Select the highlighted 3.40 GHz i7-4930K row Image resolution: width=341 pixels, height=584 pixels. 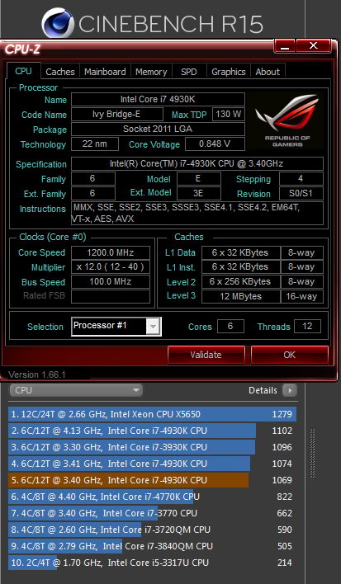152,480
